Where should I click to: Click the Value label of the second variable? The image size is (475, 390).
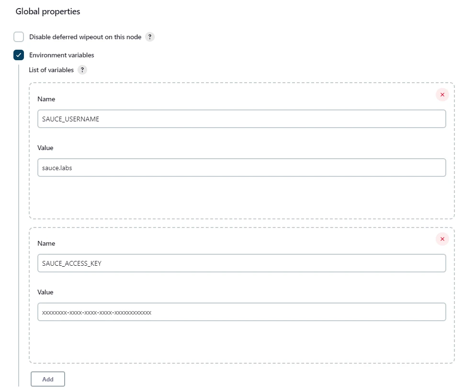click(45, 292)
